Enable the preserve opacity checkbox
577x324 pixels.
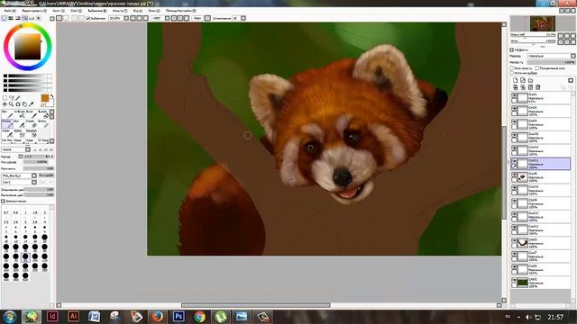point(512,68)
